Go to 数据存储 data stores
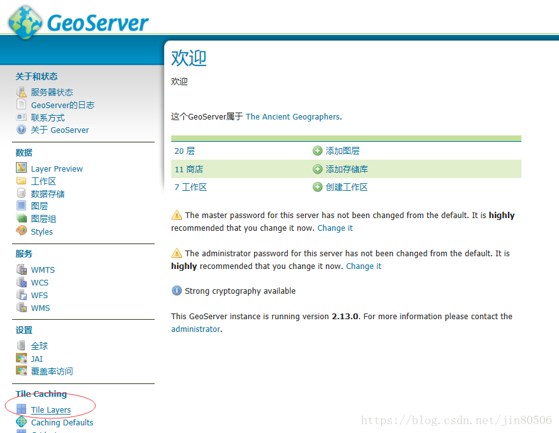559x433 pixels. point(48,194)
